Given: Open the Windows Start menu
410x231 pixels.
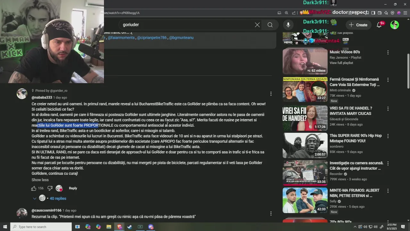Looking at the screenshot, I should tap(5, 227).
